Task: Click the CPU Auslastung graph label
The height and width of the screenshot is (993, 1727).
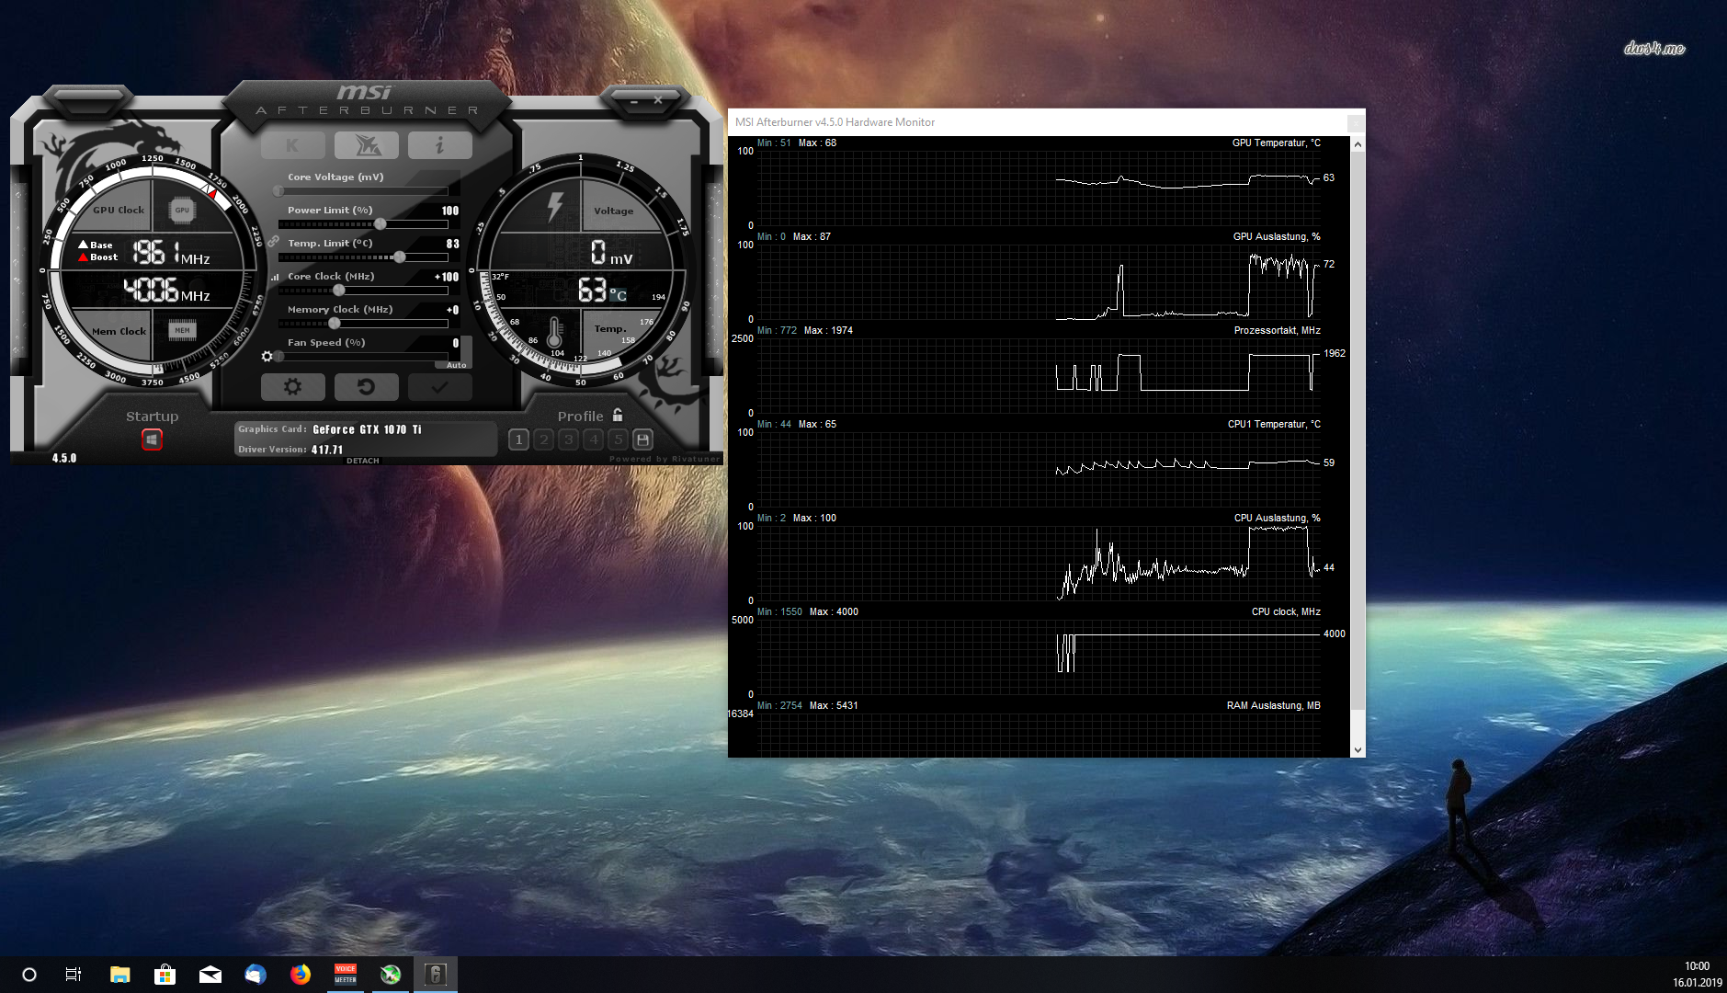Action: click(1277, 518)
